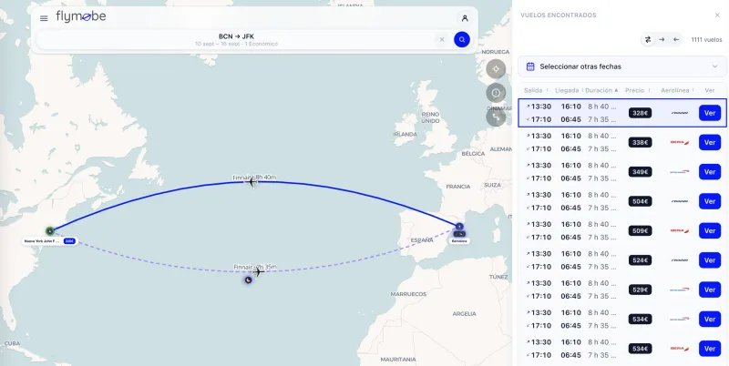729x366 pixels.
Task: Click Ver for the 328€ flight
Action: [710, 113]
